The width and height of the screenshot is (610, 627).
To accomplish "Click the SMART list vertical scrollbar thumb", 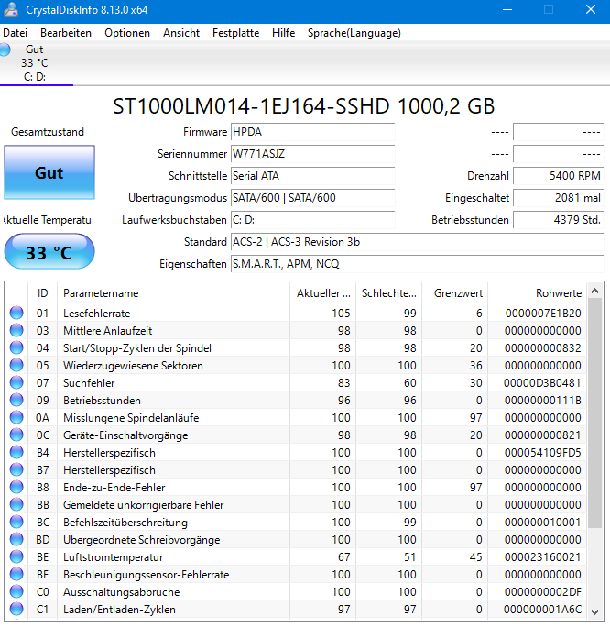I will 594,413.
